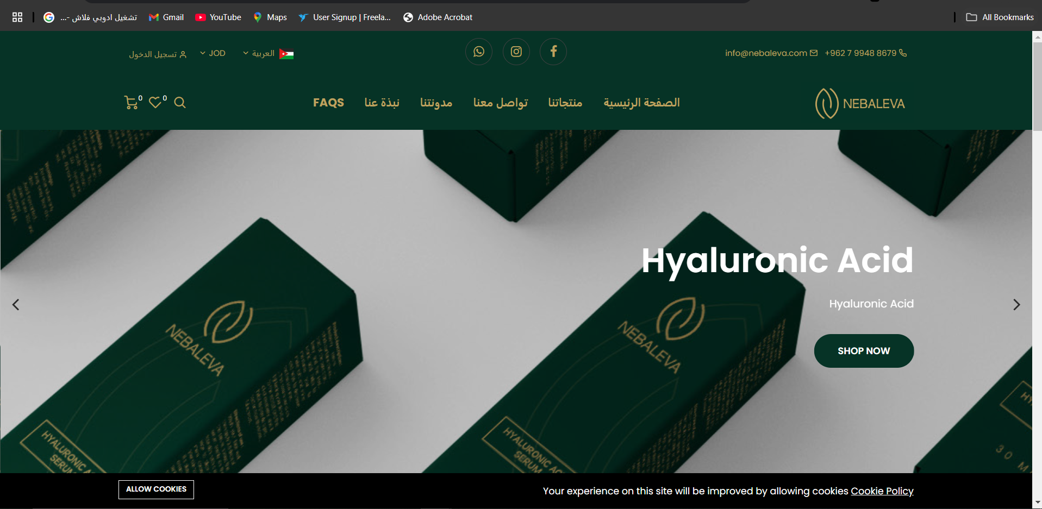Open منتجاتنا products menu item
Viewport: 1042px width, 509px height.
coord(565,103)
